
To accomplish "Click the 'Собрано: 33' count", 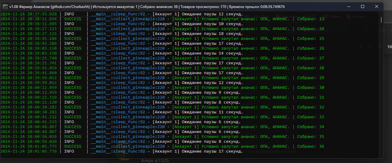I will tap(310, 117).
